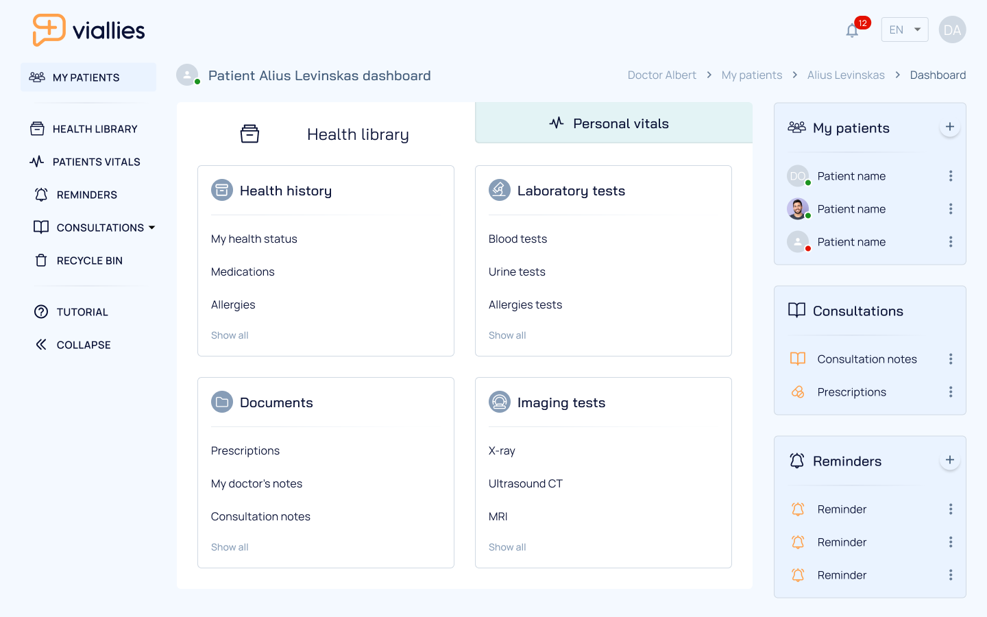Show all Laboratory tests
Image resolution: width=987 pixels, height=617 pixels.
[507, 335]
